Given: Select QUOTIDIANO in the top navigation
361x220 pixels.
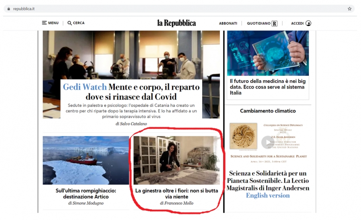Looking at the screenshot, I should click(259, 23).
